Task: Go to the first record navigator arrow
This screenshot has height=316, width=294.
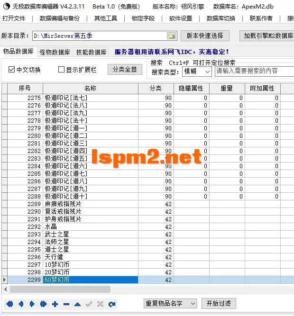Action: tap(9, 304)
